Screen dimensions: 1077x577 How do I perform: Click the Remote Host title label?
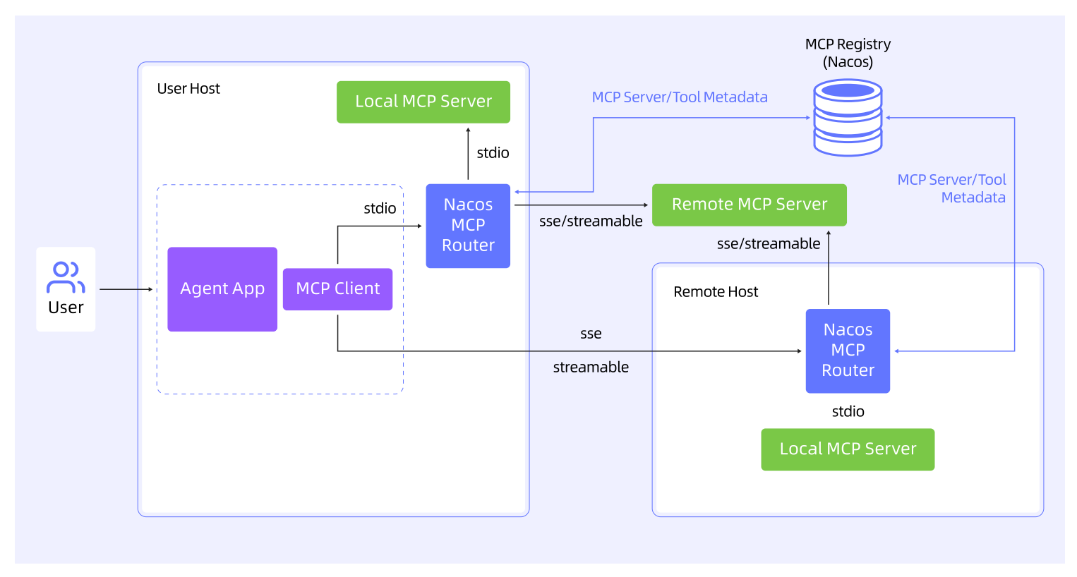pyautogui.click(x=716, y=292)
